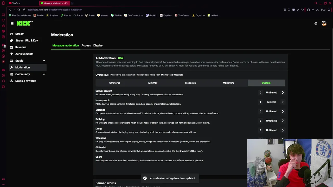Reload the page with the browser refresh icon

19,10
